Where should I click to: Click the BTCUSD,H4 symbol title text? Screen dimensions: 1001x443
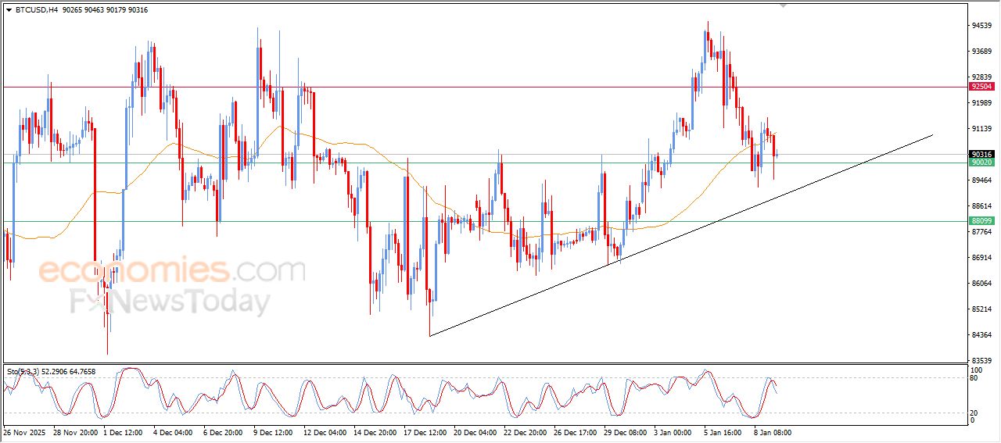pos(36,10)
